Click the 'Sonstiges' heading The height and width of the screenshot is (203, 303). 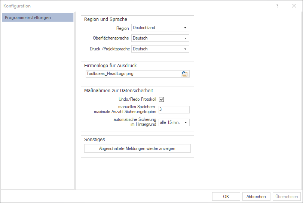(95, 140)
